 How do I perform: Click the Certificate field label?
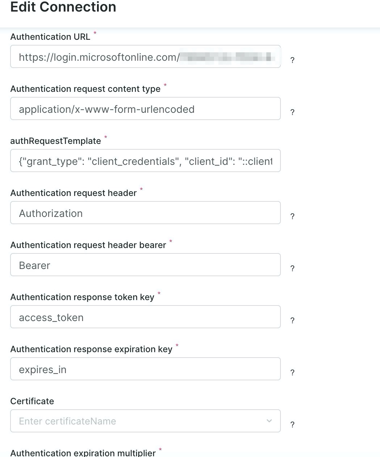[32, 401]
